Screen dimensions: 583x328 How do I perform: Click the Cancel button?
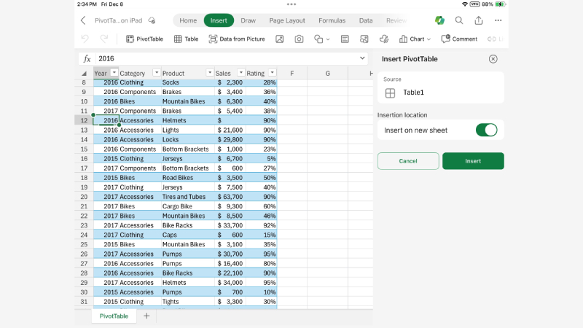(x=408, y=161)
